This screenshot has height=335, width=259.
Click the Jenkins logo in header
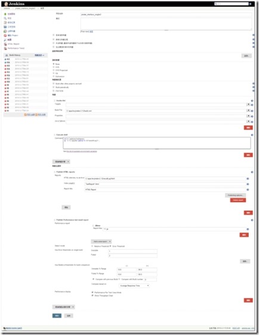(14, 4)
